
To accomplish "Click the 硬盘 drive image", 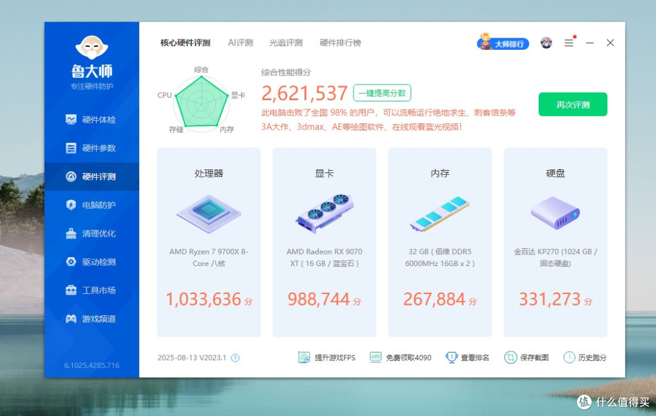I will click(555, 213).
